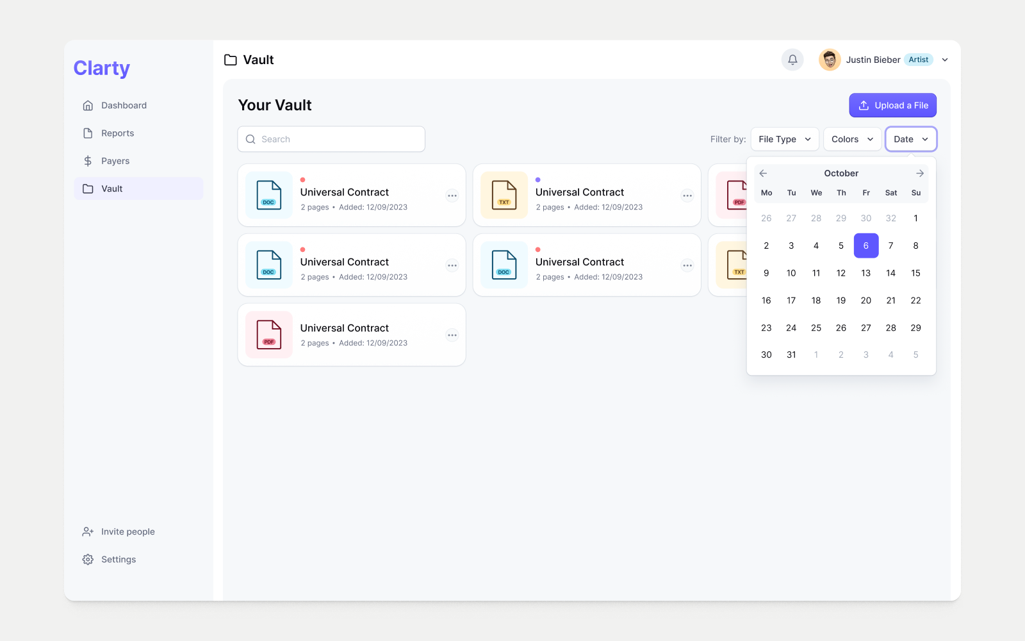This screenshot has height=641, width=1025.
Task: Click the Artist role badge
Action: click(919, 60)
